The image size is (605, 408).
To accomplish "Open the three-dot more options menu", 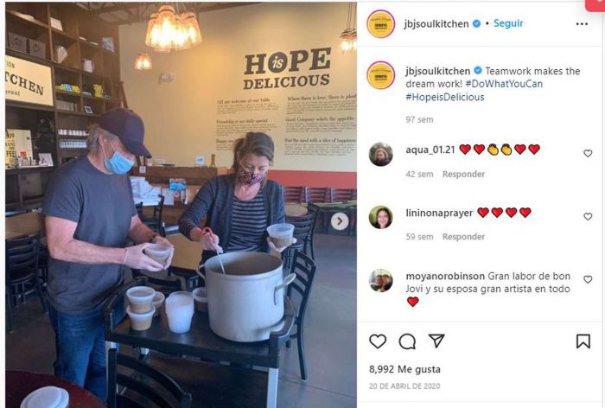I will pyautogui.click(x=582, y=24).
